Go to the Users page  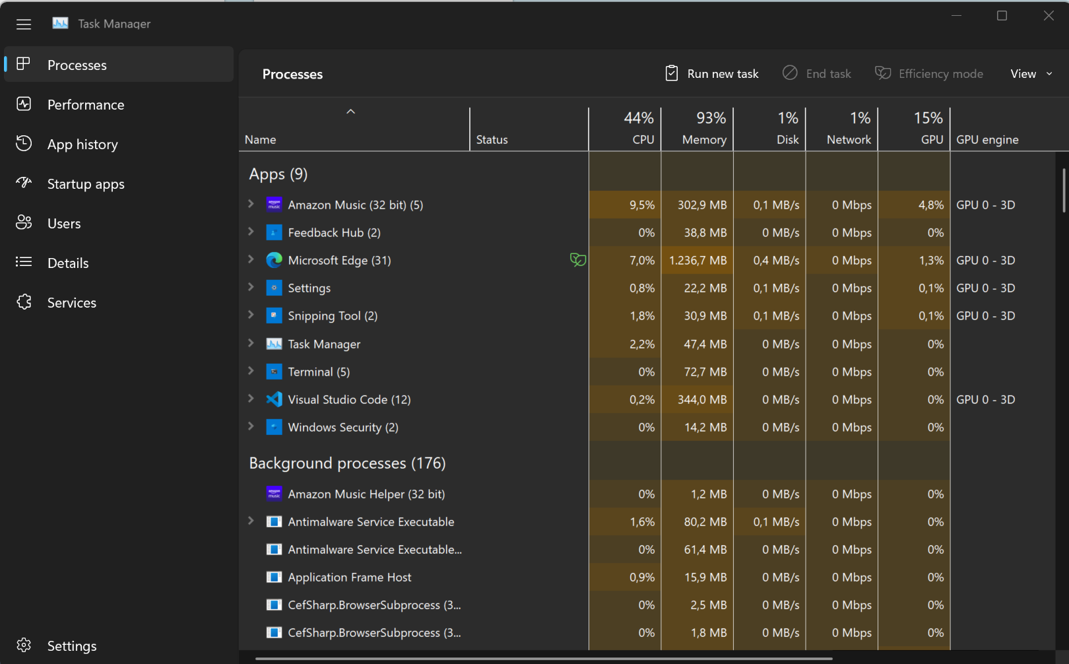119,223
